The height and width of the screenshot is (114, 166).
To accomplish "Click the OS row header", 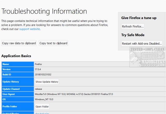I will coord(18,99).
